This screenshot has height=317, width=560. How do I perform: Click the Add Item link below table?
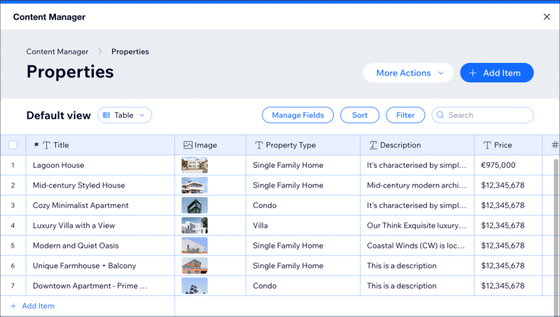coord(33,306)
